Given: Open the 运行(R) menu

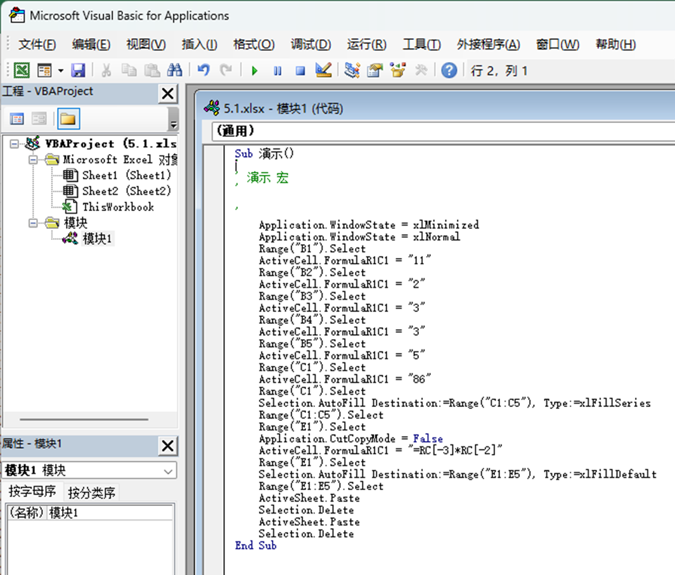Looking at the screenshot, I should (x=367, y=44).
